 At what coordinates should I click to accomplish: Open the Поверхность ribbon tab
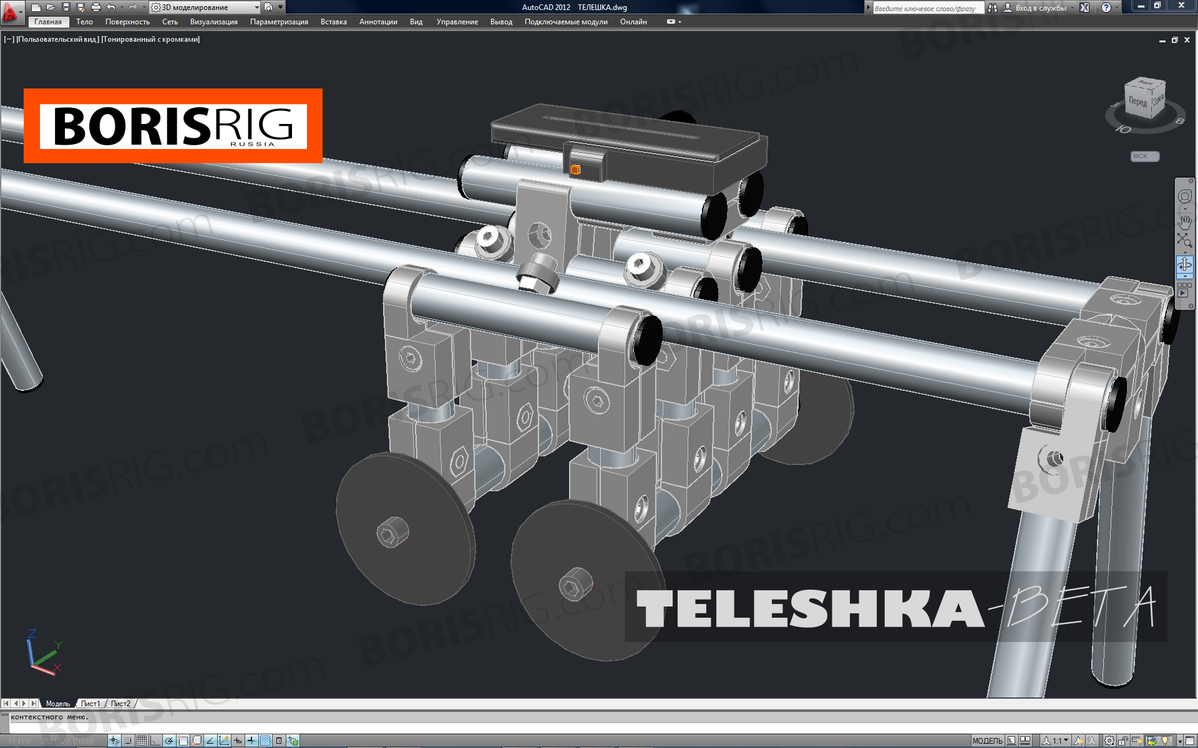point(127,22)
